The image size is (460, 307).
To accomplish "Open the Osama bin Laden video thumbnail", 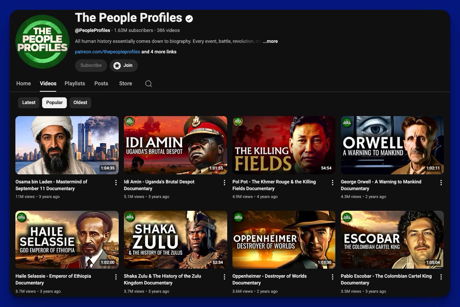I will tap(67, 145).
